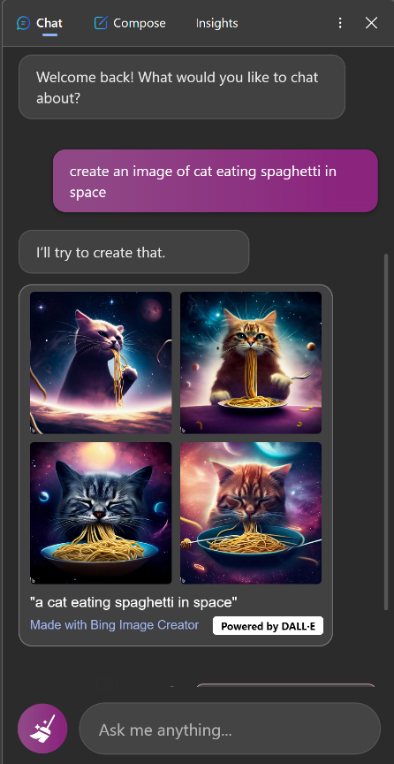Viewport: 394px width, 764px height.
Task: Focus the Ask me anything input box
Action: coord(230,729)
